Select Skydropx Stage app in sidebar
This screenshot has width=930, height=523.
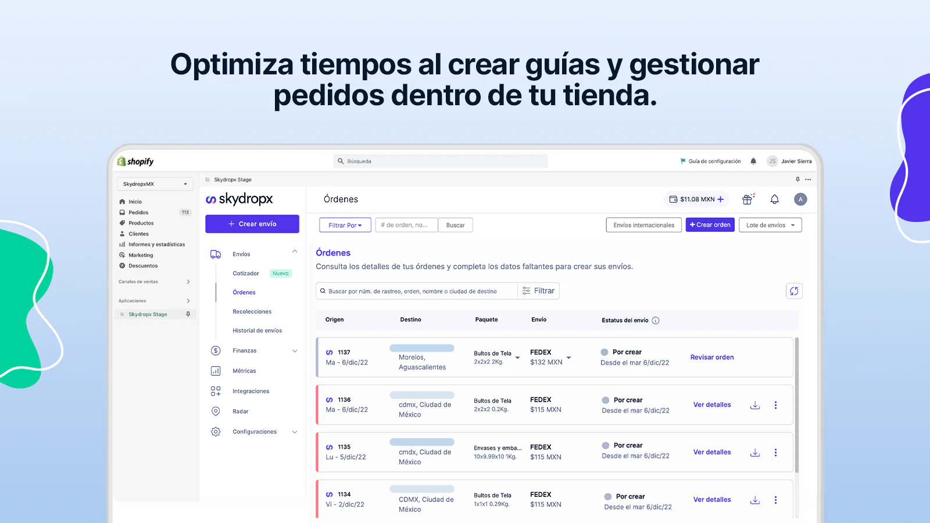coord(148,314)
